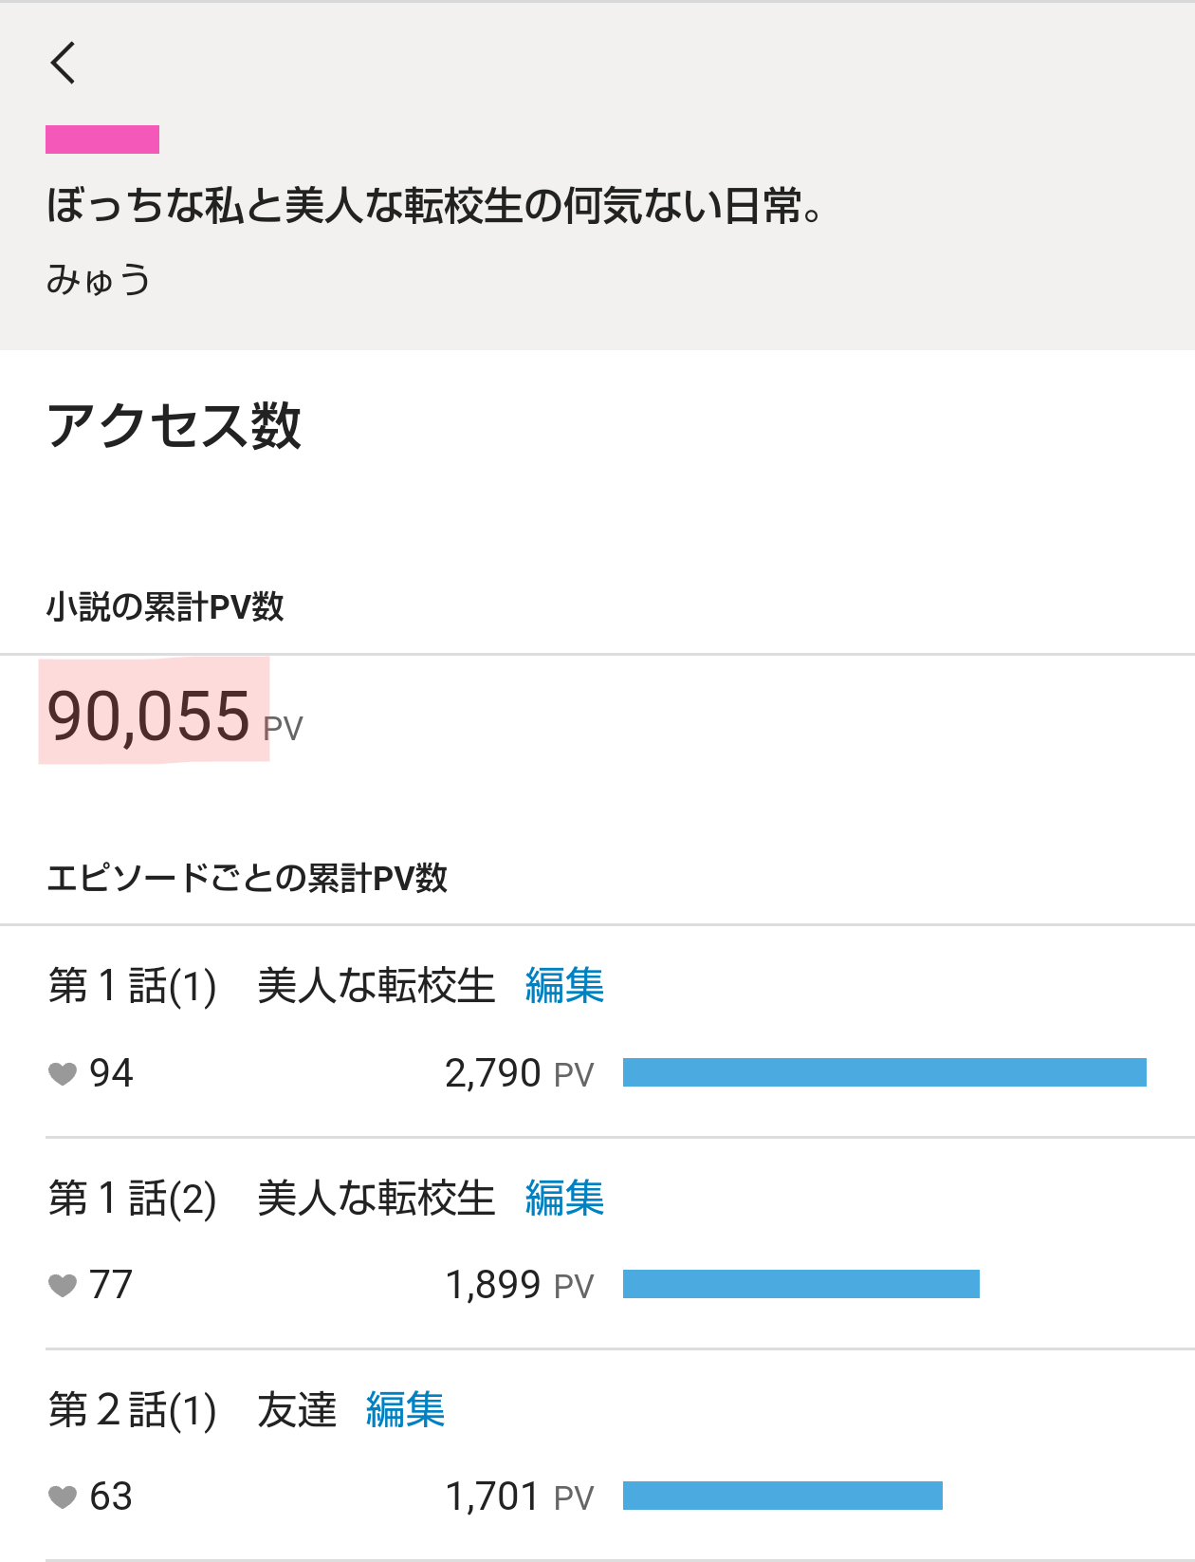Viewport: 1195px width, 1562px height.
Task: Select episode title 第2話(1) 友達
Action: coord(192,1409)
